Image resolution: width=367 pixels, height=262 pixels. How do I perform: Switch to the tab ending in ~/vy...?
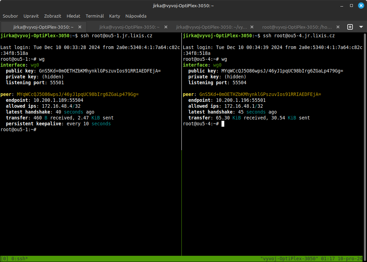point(211,27)
